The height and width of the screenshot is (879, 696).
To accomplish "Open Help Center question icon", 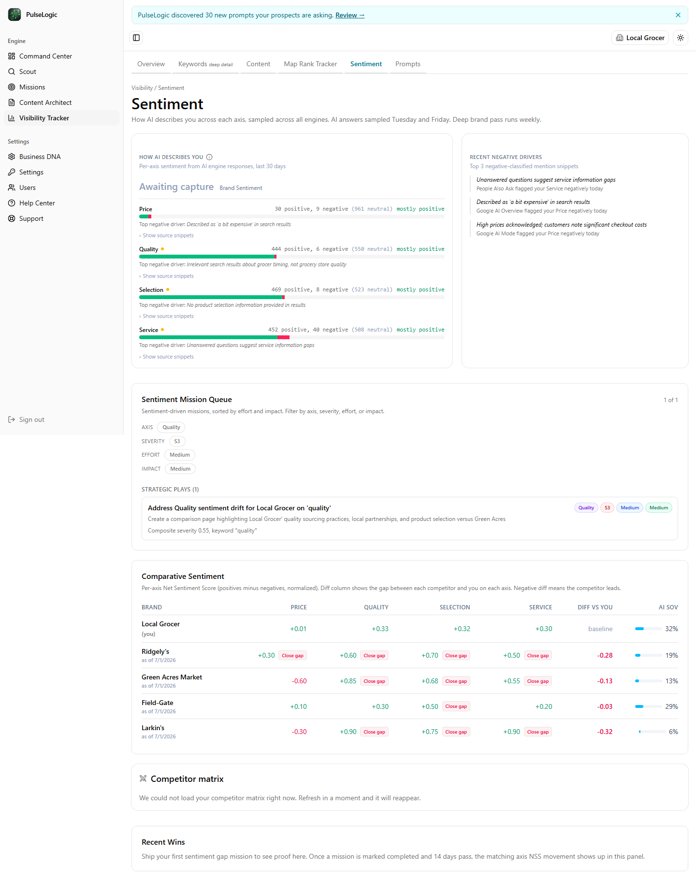I will pos(12,203).
